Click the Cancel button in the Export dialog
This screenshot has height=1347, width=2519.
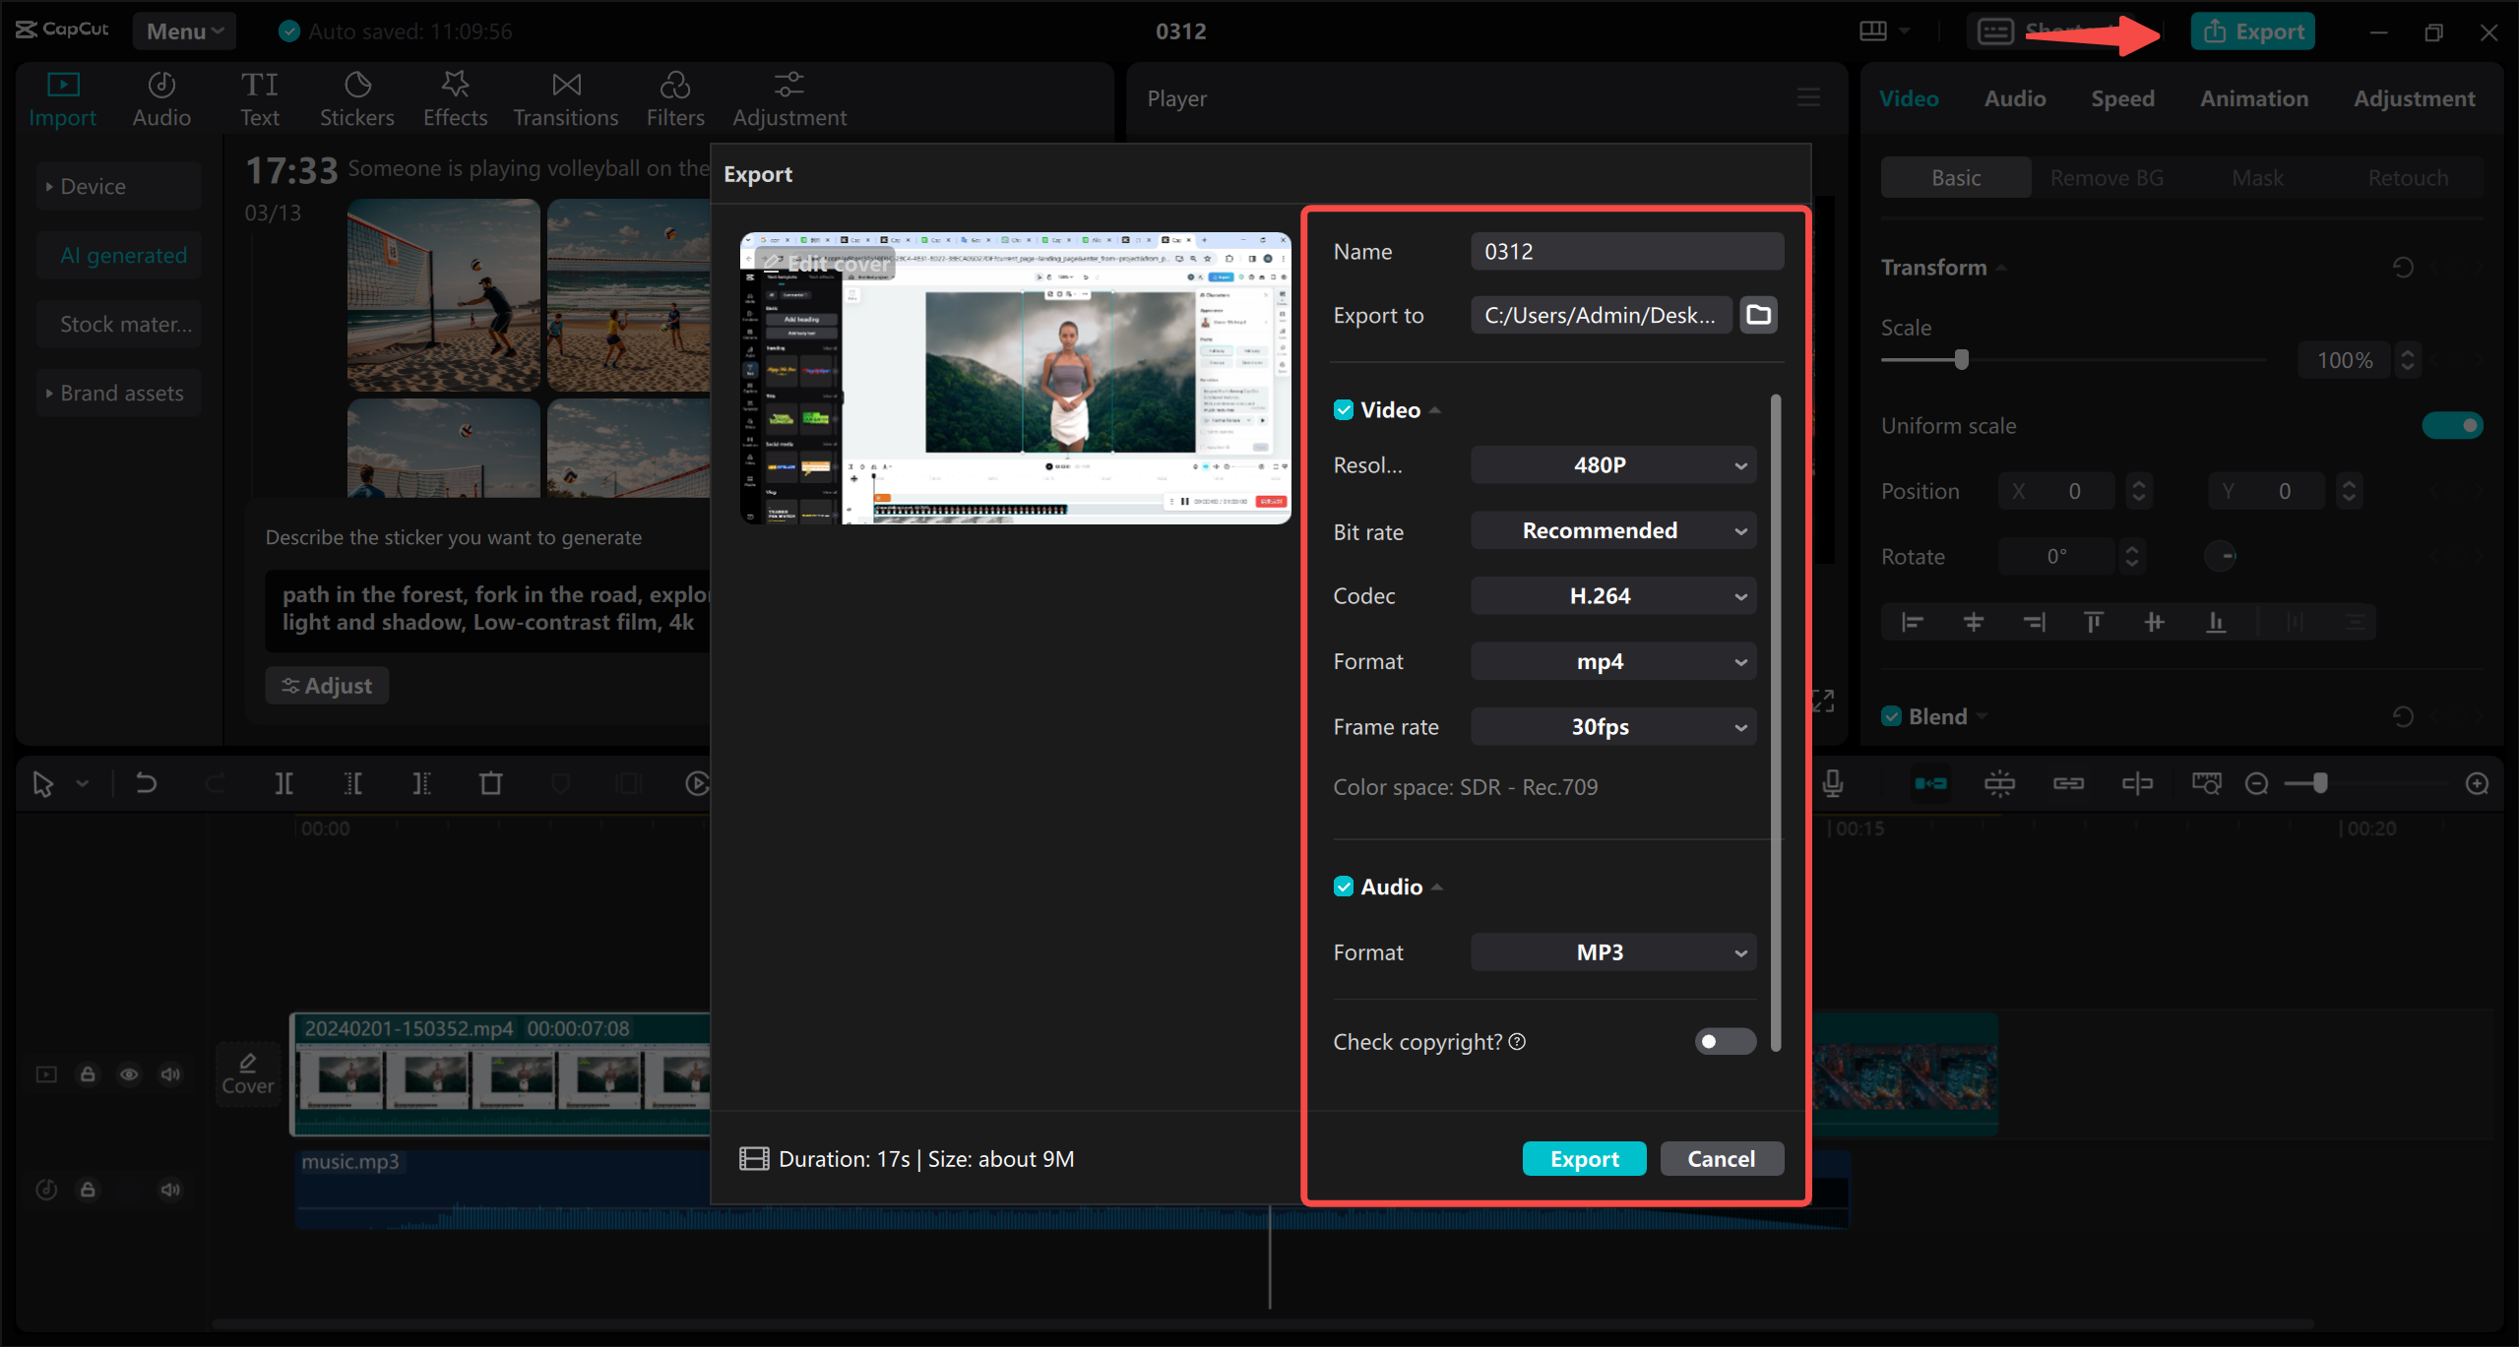[x=1721, y=1158]
